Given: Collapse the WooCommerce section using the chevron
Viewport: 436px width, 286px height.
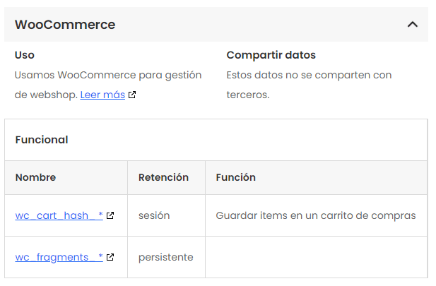Looking at the screenshot, I should pos(413,25).
